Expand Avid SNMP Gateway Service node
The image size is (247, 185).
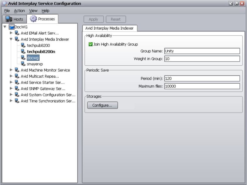pyautogui.click(x=11, y=88)
